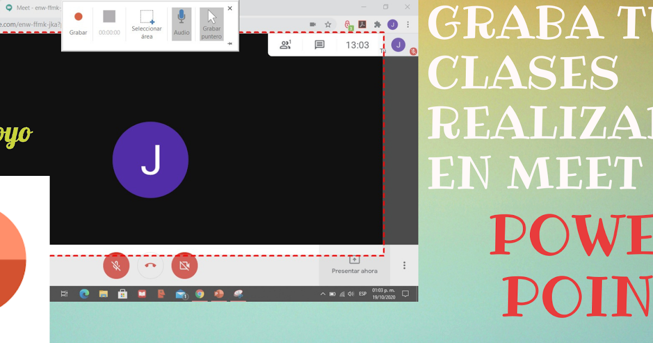This screenshot has width=653, height=343.
Task: Click the Chrome address bar URL
Action: tap(30, 24)
